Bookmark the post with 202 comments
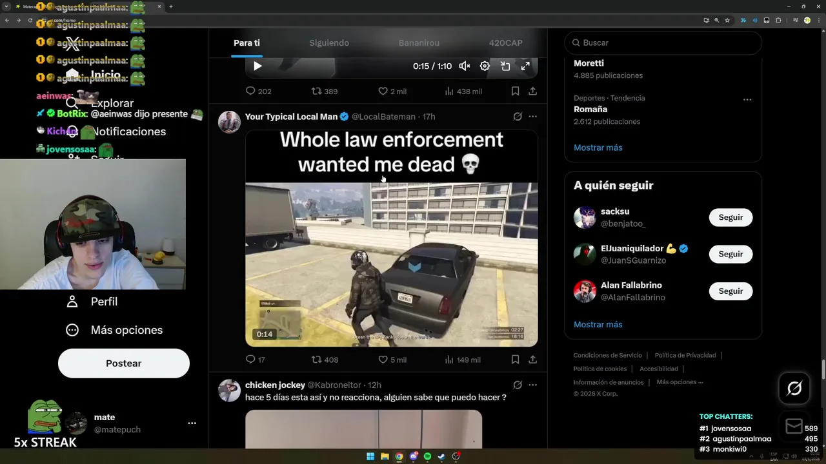 click(x=515, y=92)
